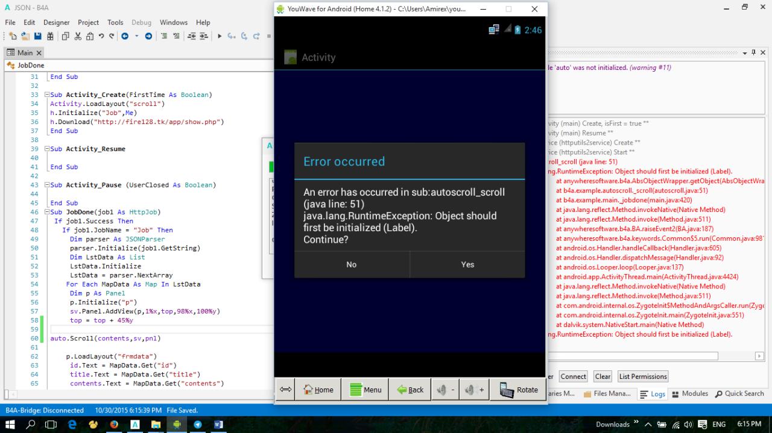Viewport: 772px width, 433px height.
Task: Open the Project menu
Action: point(88,22)
